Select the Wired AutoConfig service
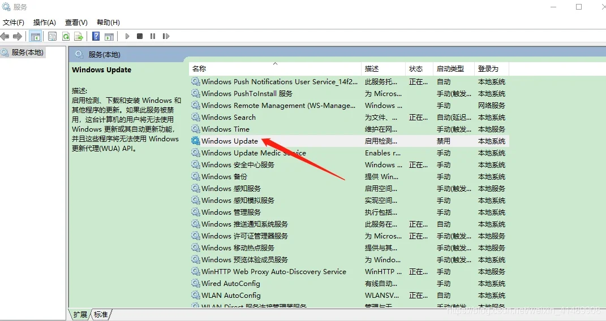 pyautogui.click(x=349, y=284)
